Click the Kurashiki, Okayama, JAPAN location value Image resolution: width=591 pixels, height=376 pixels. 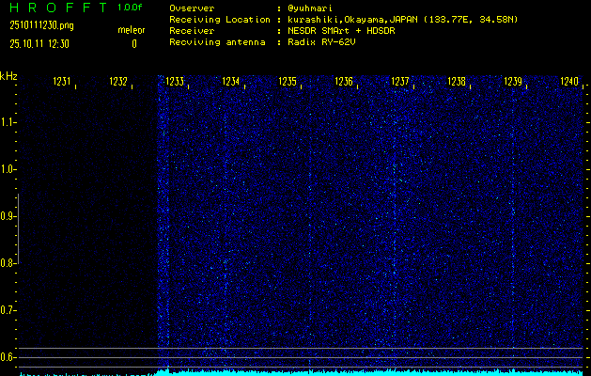pyautogui.click(x=402, y=20)
